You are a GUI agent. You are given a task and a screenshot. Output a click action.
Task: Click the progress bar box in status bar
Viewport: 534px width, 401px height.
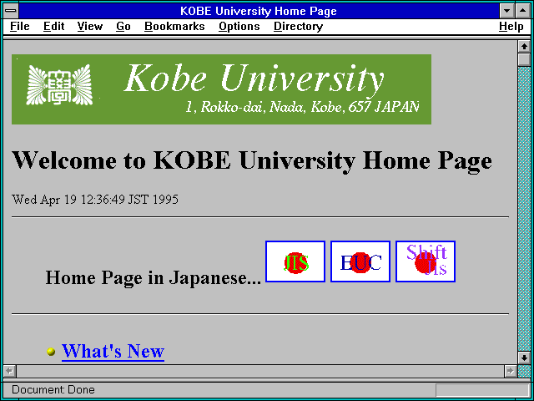[x=482, y=390]
